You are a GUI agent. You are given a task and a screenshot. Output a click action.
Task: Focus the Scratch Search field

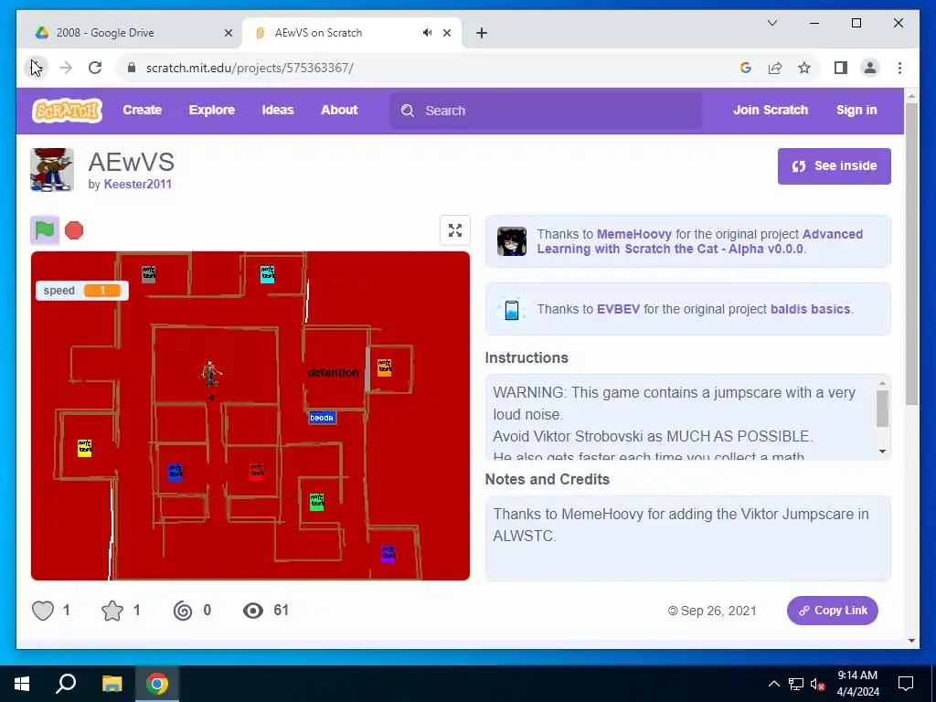click(546, 111)
